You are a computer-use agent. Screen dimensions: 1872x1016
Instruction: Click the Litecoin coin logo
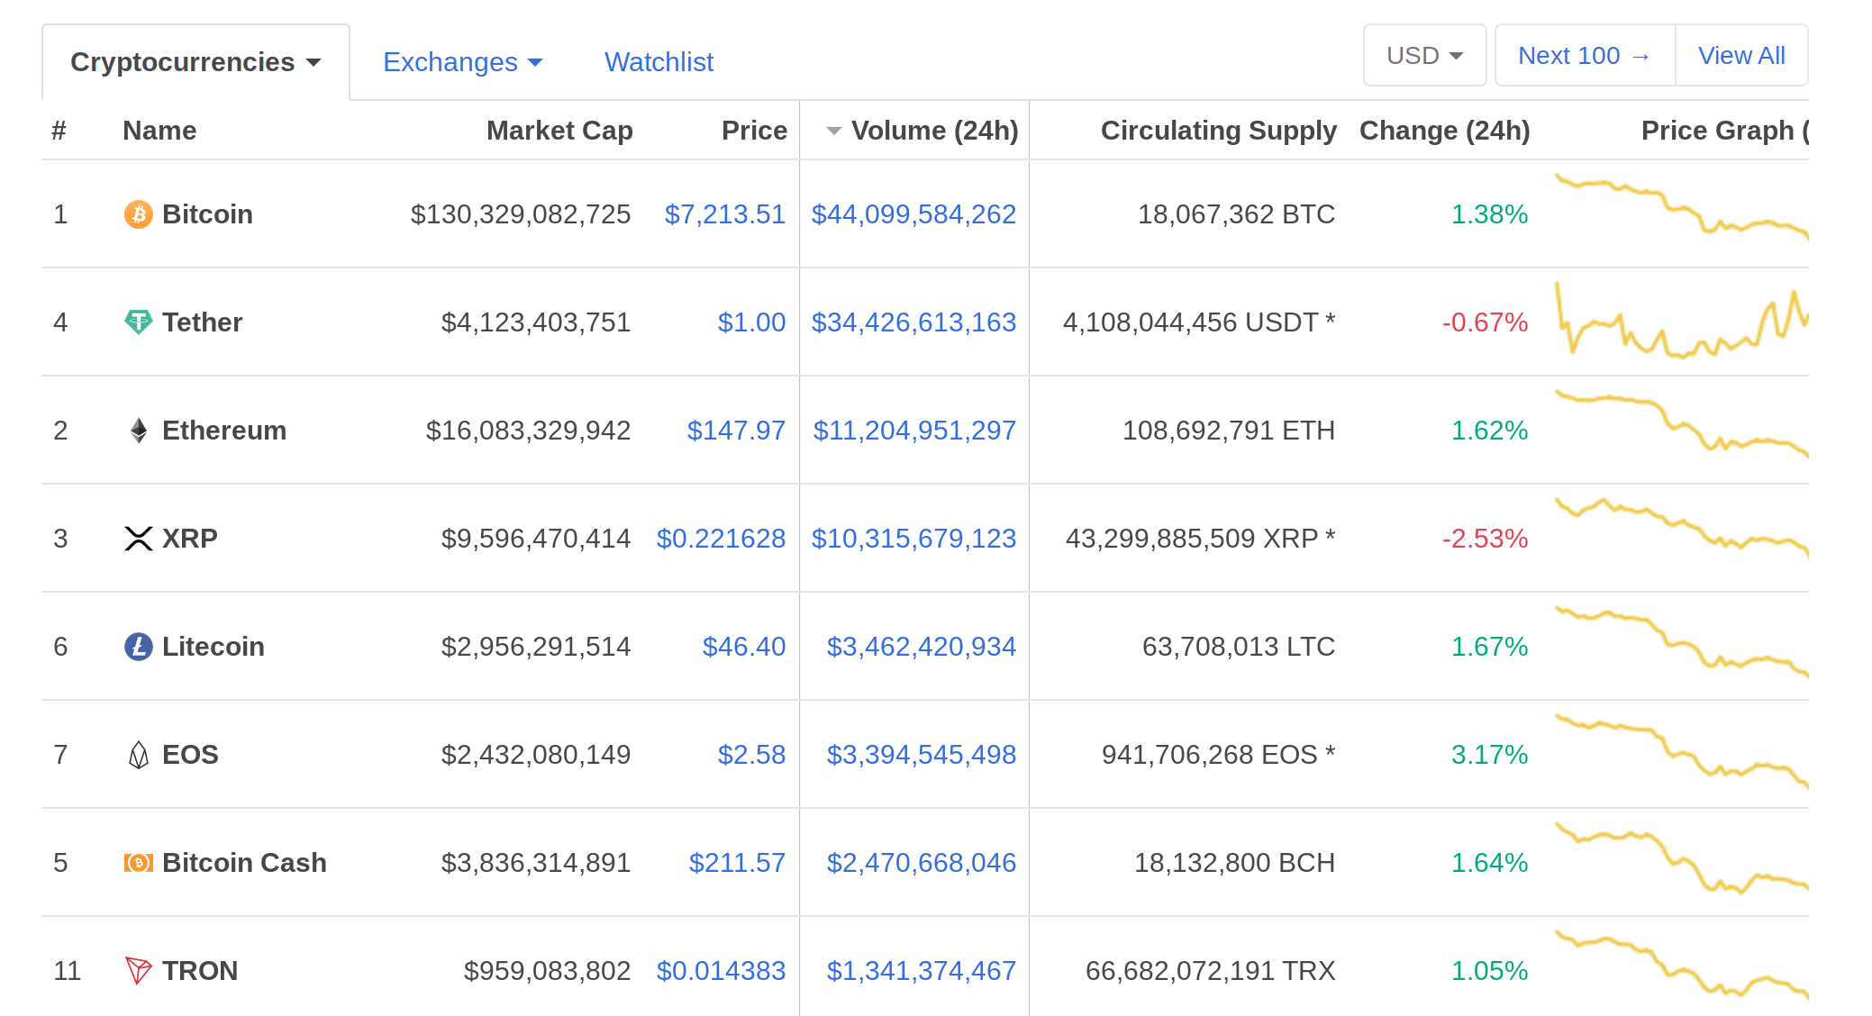coord(138,647)
